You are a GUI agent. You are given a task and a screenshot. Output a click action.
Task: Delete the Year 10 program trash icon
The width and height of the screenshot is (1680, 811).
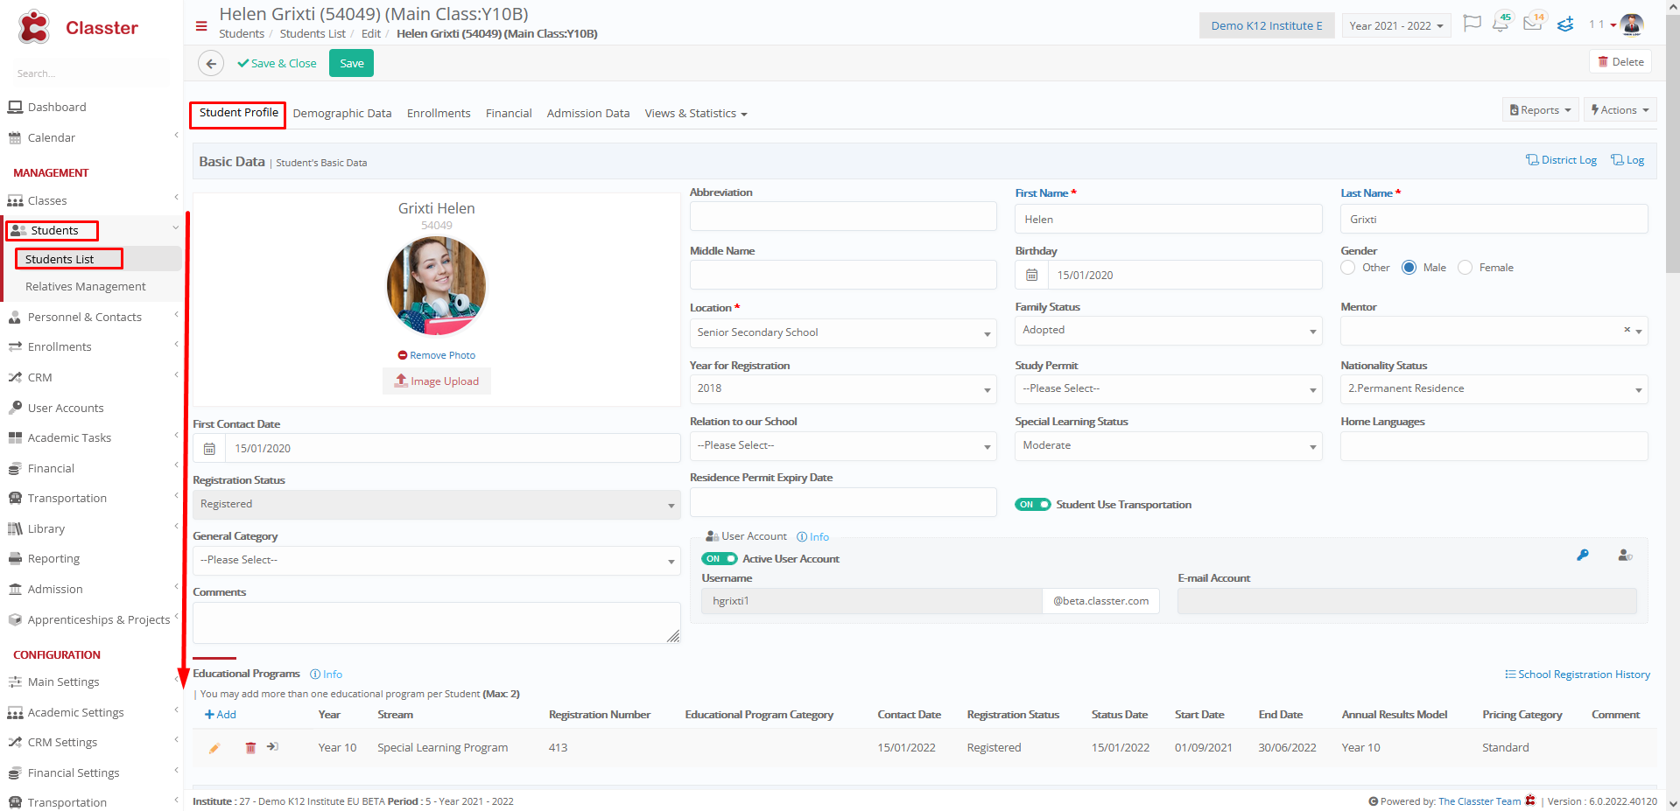[250, 748]
